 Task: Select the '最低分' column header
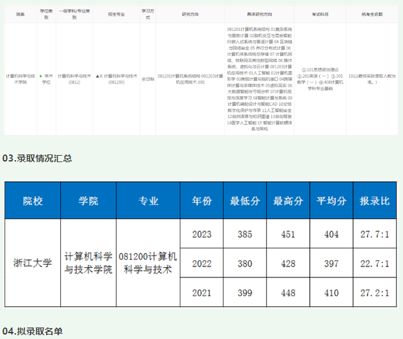point(245,201)
